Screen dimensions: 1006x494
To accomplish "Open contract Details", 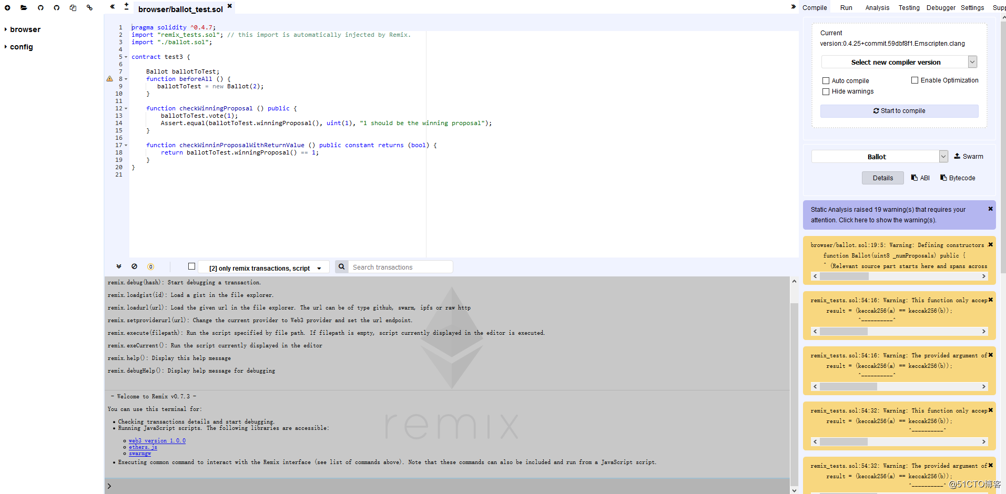I will point(883,178).
